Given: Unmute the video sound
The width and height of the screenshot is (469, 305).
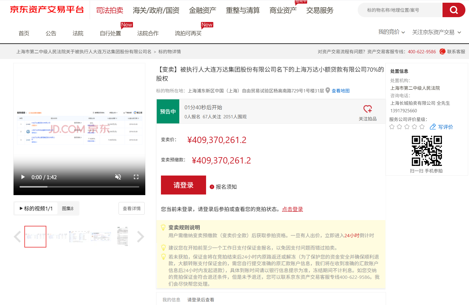Looking at the screenshot, I should pos(118,177).
